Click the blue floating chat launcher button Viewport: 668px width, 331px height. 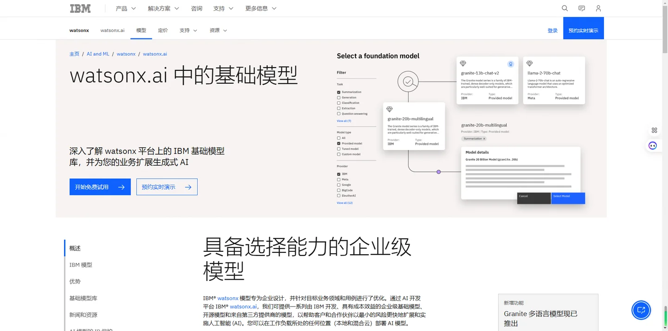[x=641, y=310]
